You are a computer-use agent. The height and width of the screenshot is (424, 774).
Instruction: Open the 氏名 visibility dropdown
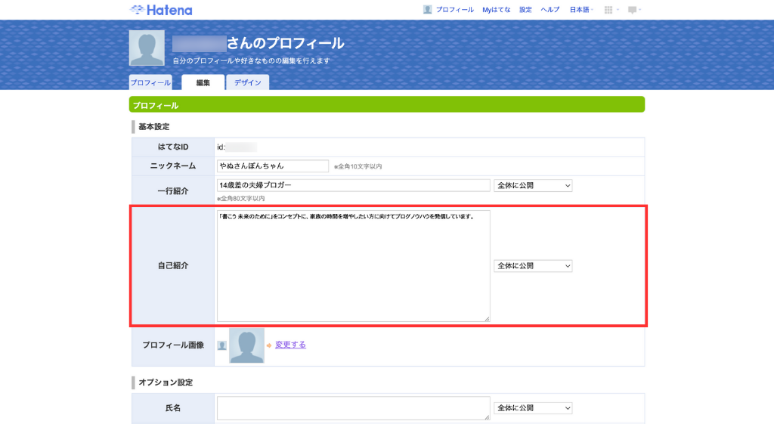point(533,408)
